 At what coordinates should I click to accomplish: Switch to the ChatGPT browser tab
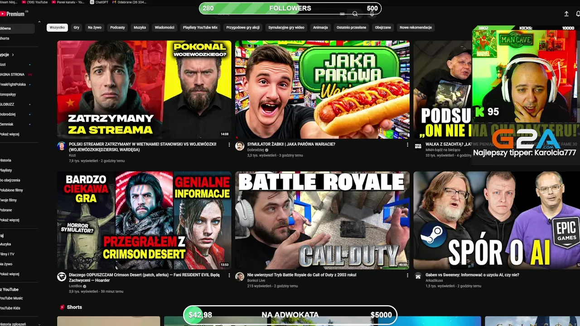[98, 2]
